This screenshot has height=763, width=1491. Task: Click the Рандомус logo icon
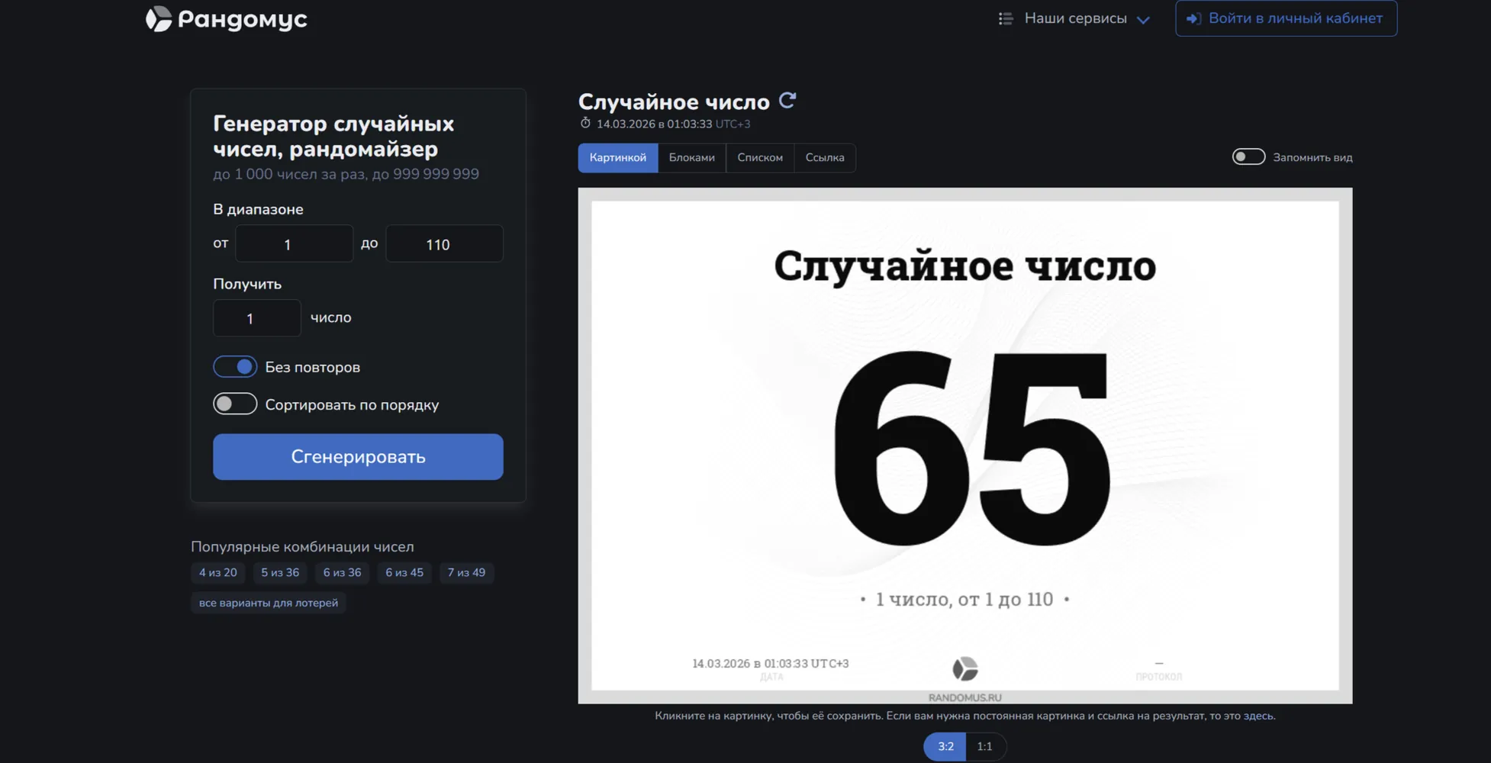pyautogui.click(x=159, y=18)
